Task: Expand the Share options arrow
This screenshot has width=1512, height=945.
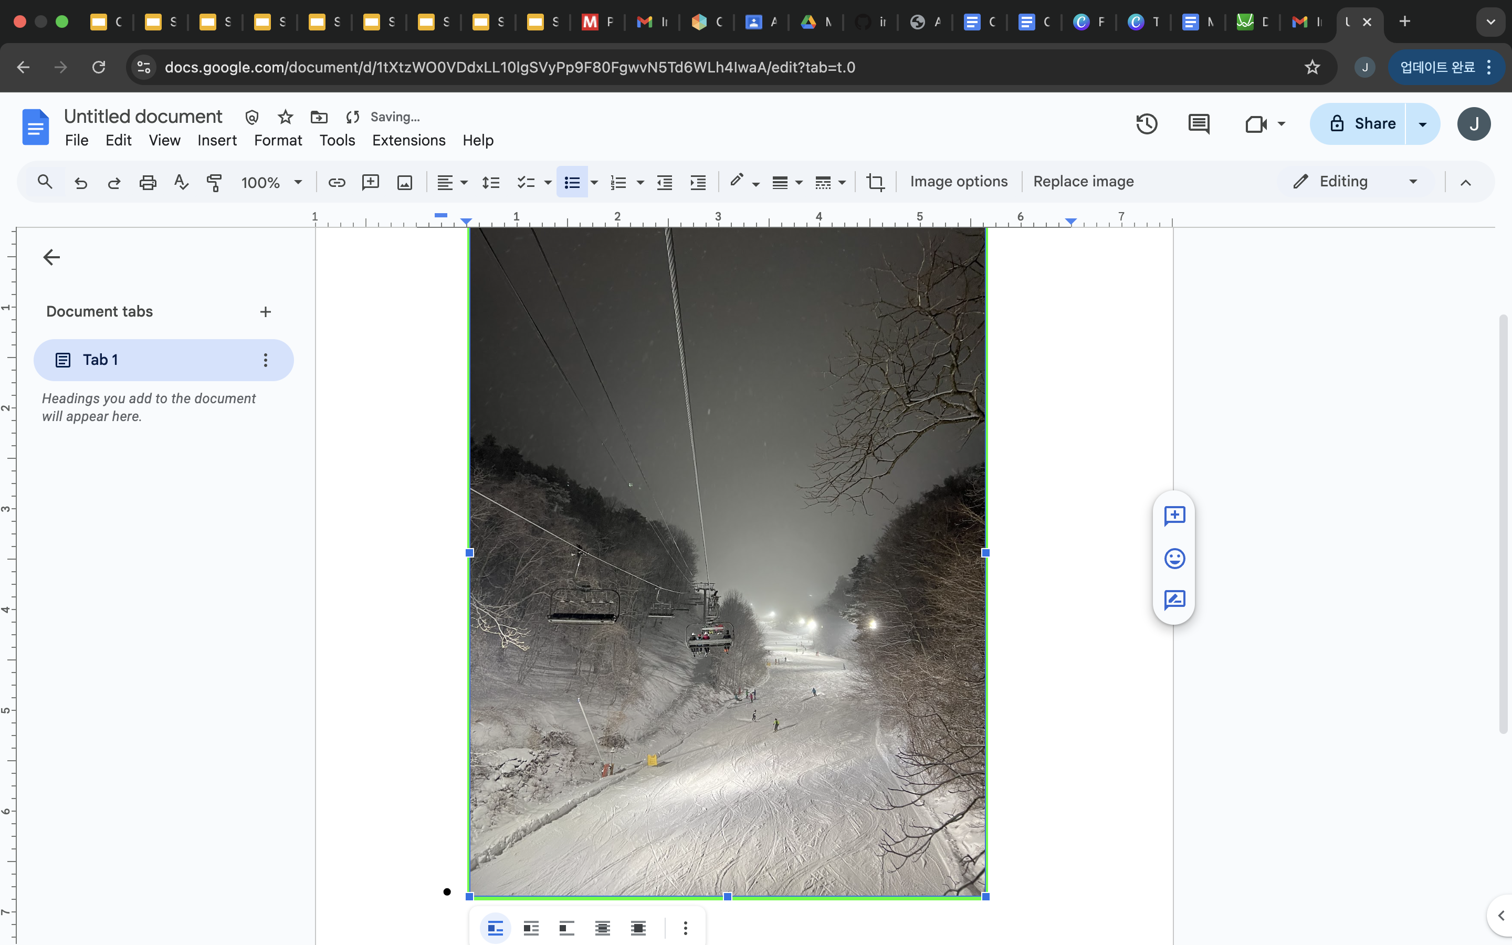Action: 1423,124
